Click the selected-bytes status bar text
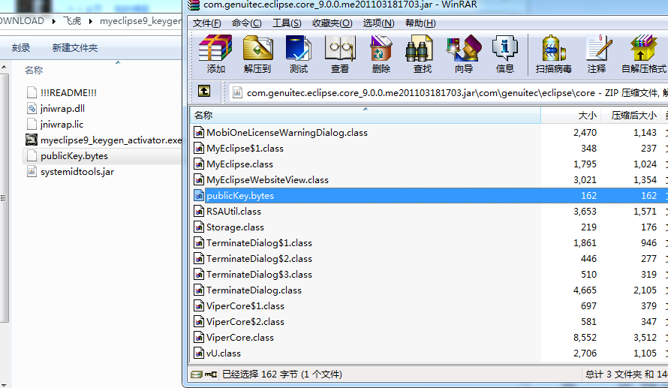This screenshot has height=388, width=668. click(282, 374)
